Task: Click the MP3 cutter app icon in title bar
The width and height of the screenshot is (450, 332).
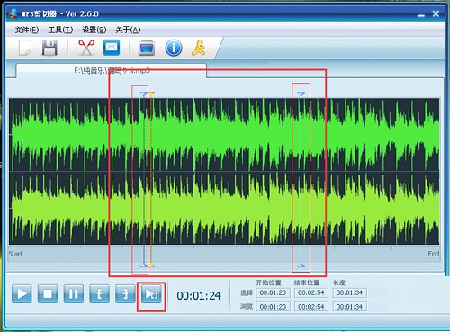Action: 13,13
